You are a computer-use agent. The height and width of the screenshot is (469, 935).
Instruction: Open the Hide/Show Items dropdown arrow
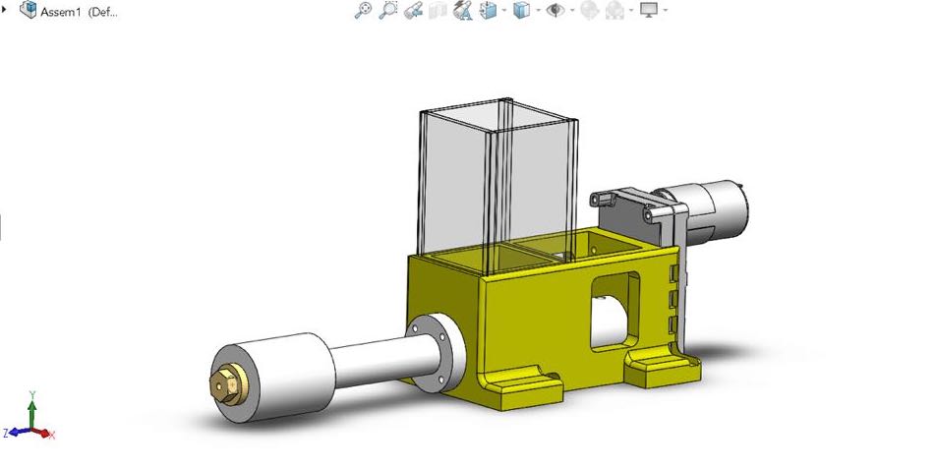pos(572,10)
